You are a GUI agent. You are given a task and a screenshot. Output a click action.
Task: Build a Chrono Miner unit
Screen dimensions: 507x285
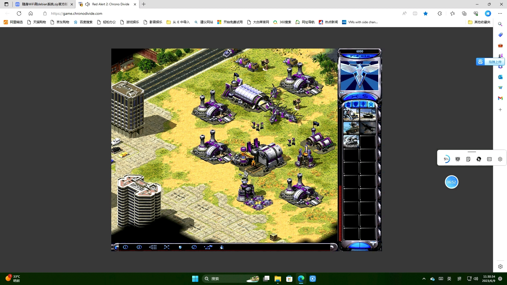coord(351,115)
